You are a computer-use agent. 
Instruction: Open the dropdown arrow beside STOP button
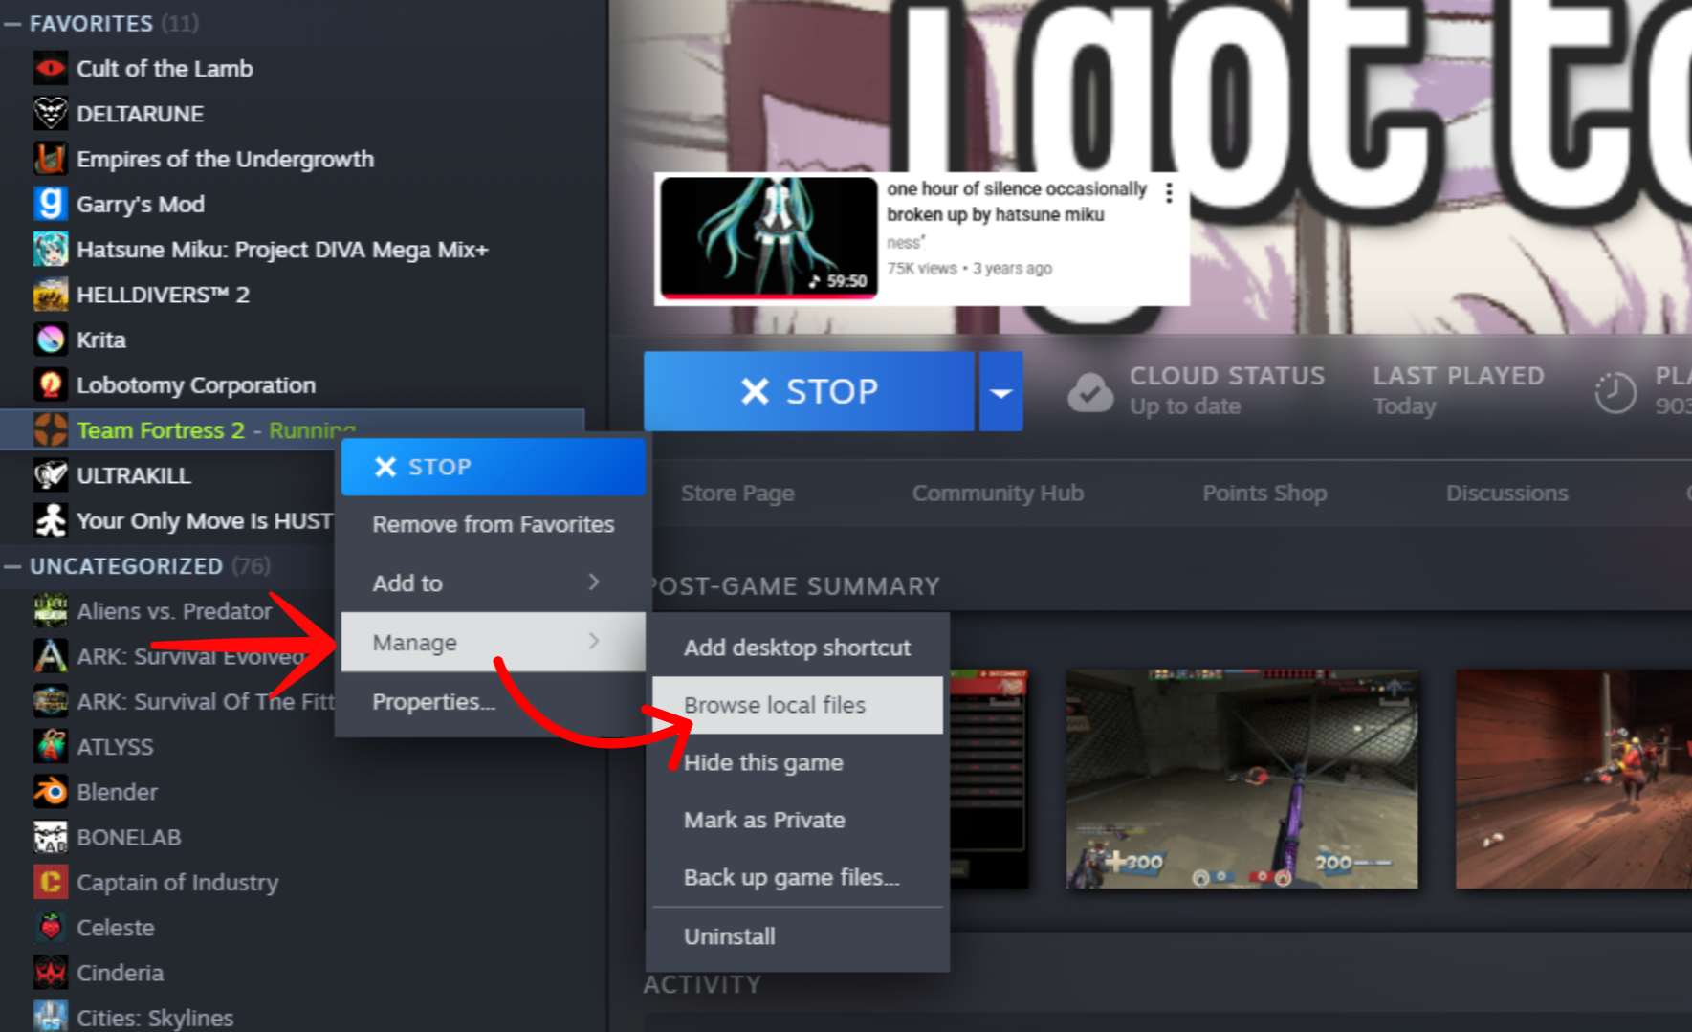(1000, 392)
